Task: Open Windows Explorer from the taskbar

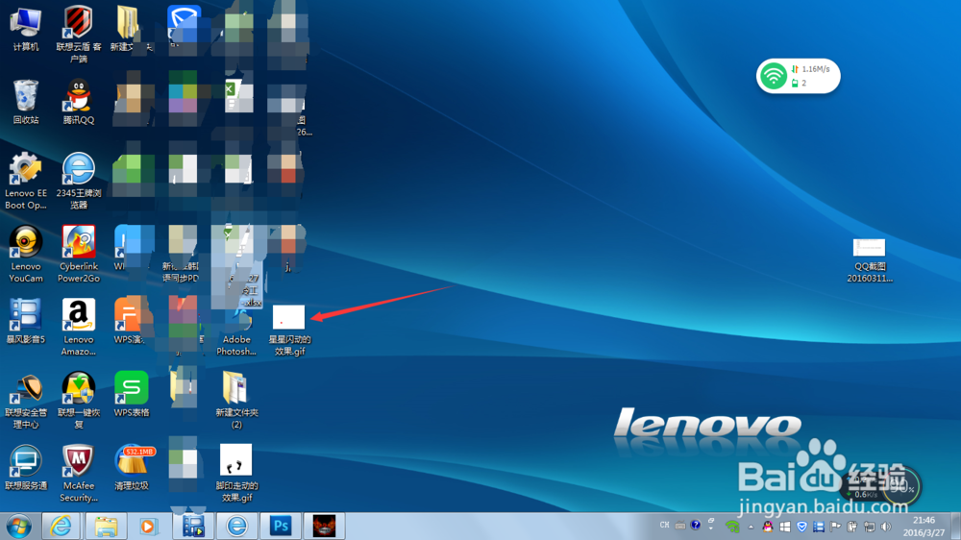Action: click(106, 527)
